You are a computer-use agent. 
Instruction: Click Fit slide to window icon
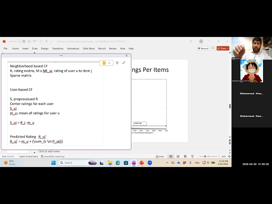pos(229,156)
